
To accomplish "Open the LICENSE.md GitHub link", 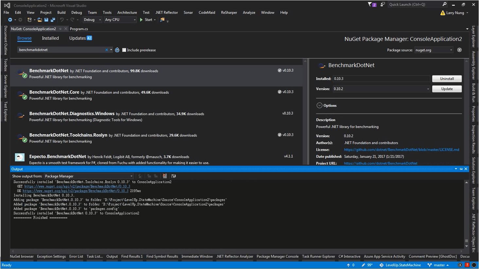I will coord(401,150).
